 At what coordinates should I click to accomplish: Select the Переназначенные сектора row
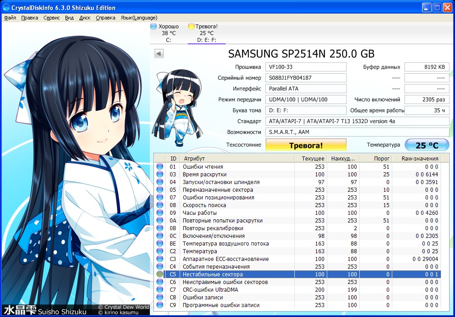coord(297,189)
